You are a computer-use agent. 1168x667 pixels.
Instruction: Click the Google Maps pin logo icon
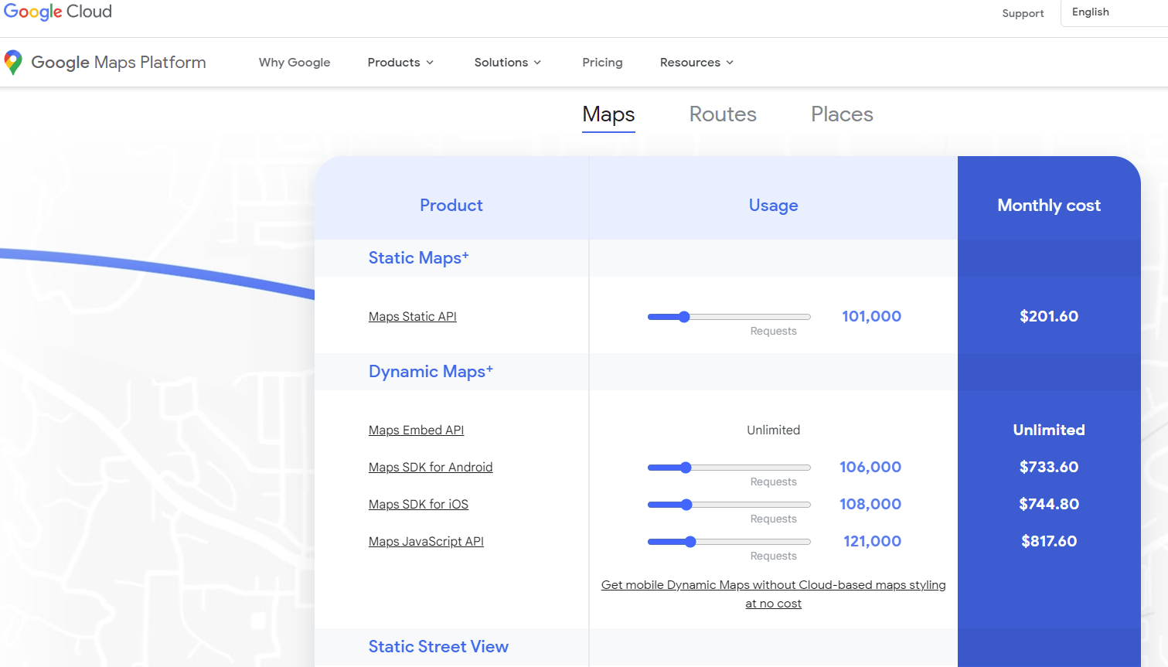[13, 62]
